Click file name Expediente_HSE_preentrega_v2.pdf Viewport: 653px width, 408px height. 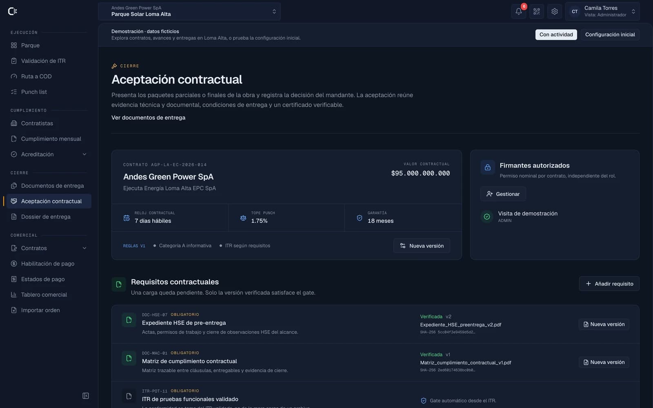pyautogui.click(x=460, y=325)
